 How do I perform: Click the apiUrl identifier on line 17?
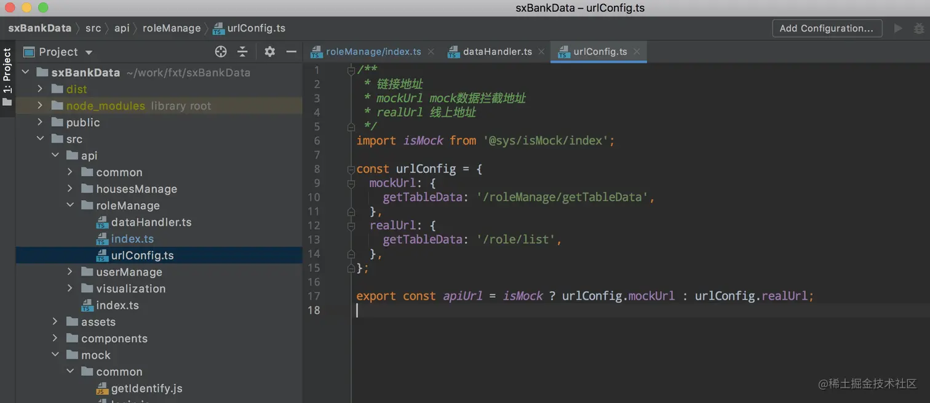(463, 297)
